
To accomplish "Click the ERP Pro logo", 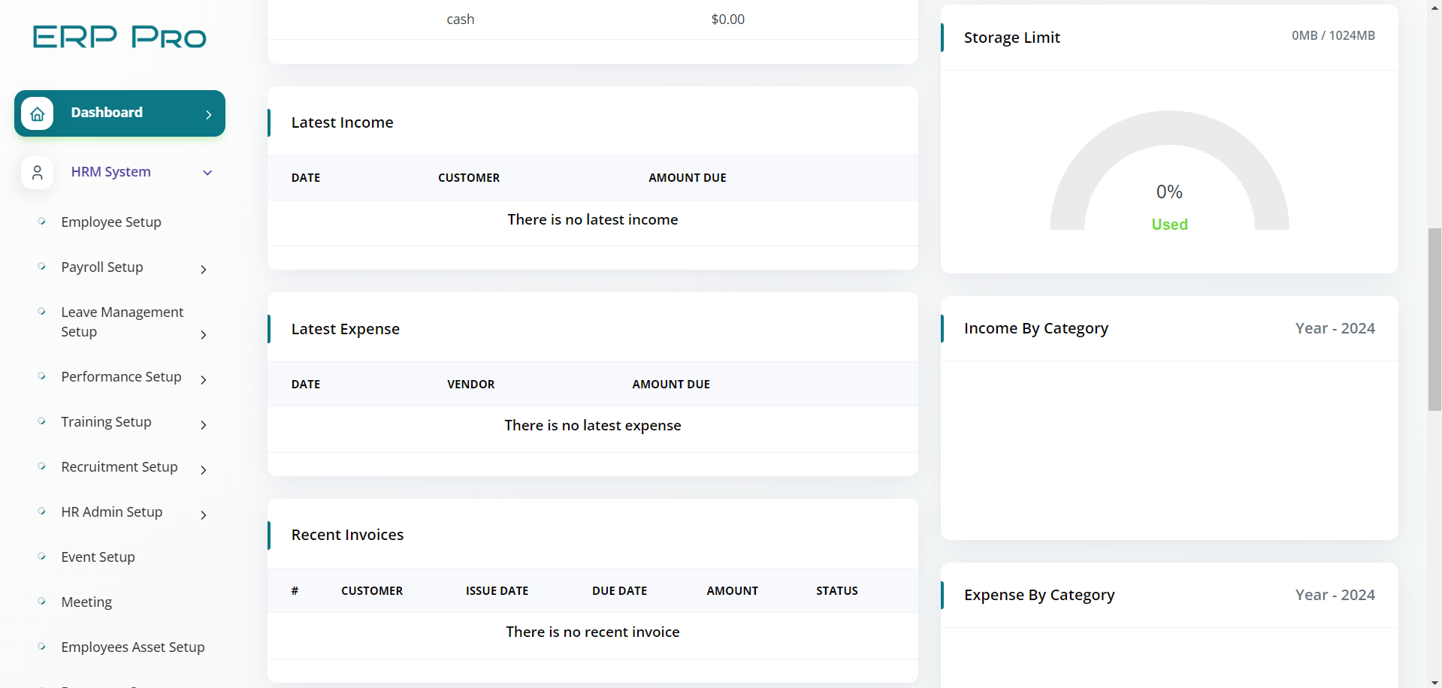I will 119,37.
